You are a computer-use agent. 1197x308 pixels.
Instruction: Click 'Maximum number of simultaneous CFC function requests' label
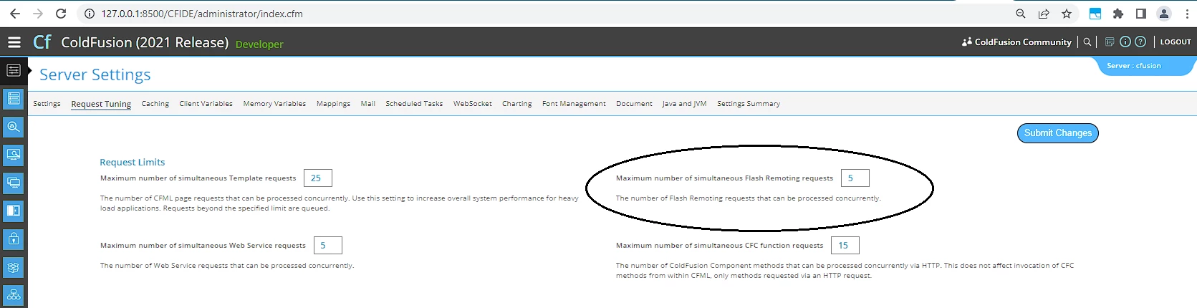point(720,246)
